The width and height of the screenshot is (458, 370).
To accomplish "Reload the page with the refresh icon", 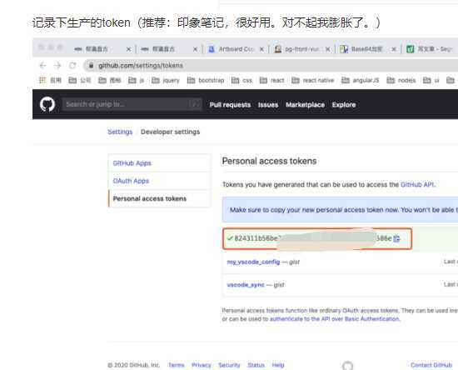I will (x=72, y=66).
